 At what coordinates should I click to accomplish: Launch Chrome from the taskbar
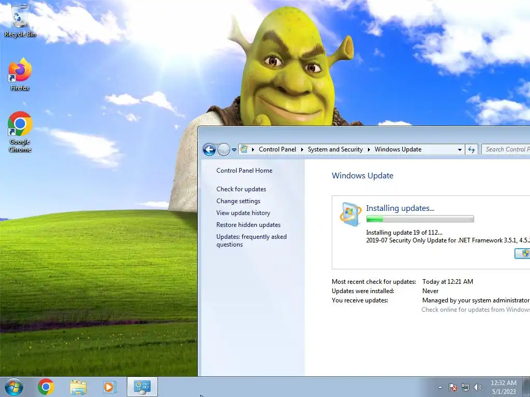click(46, 387)
